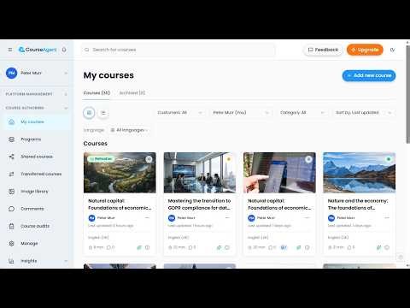
Task: Click green leaf icon on Nature and the economy card
Action: point(378,247)
